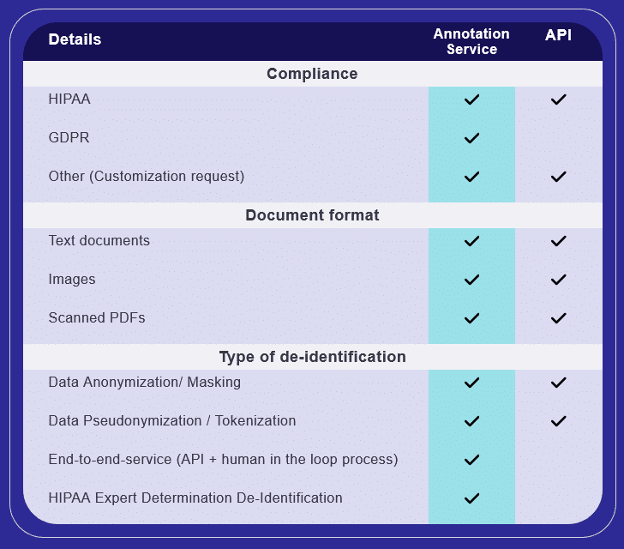Select the Images row label
Screen dimensions: 624x549
(72, 280)
